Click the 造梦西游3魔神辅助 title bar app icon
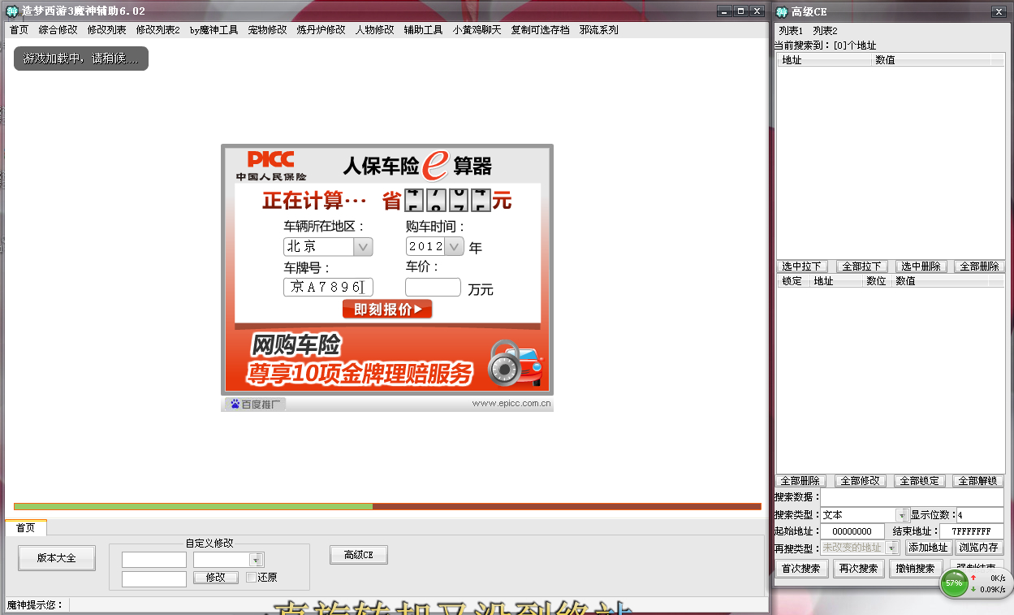Viewport: 1014px width, 615px height. click(x=12, y=11)
